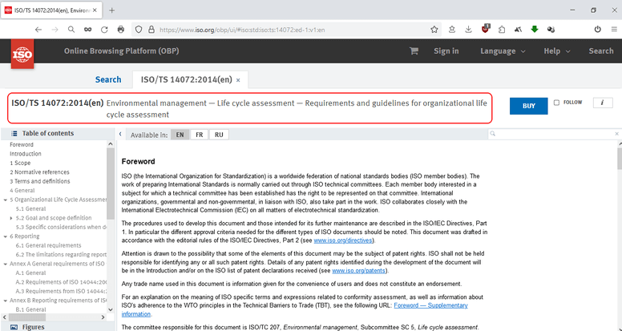The width and height of the screenshot is (622, 331).
Task: Click the info 'i' button near Follow
Action: [603, 103]
